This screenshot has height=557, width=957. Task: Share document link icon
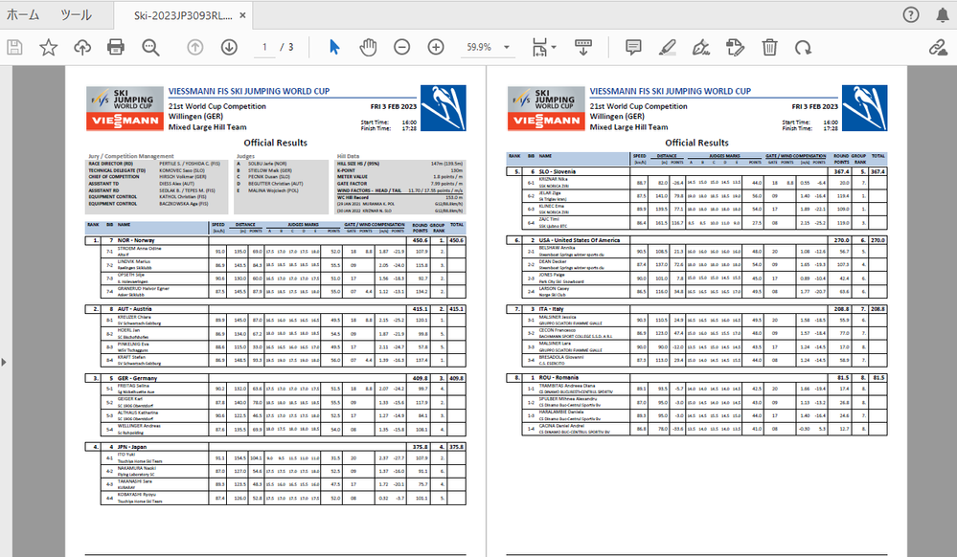pyautogui.click(x=938, y=47)
